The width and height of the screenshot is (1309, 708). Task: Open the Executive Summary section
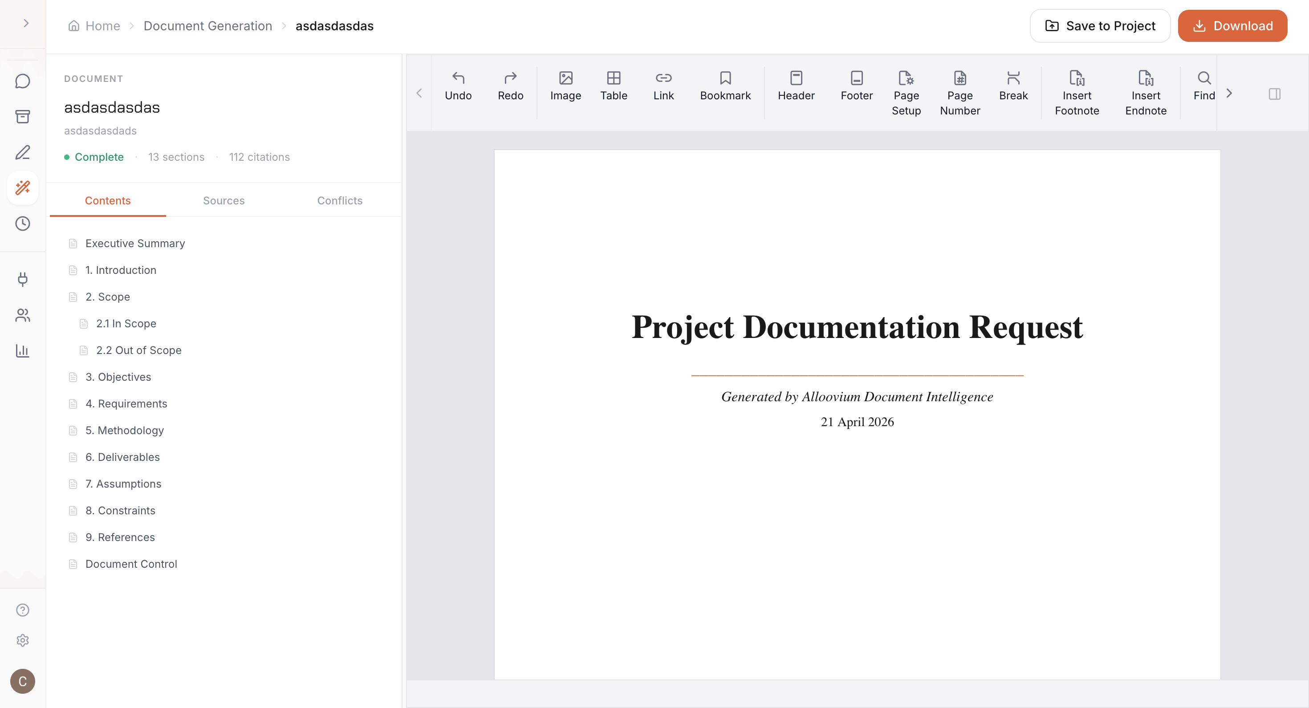click(134, 244)
